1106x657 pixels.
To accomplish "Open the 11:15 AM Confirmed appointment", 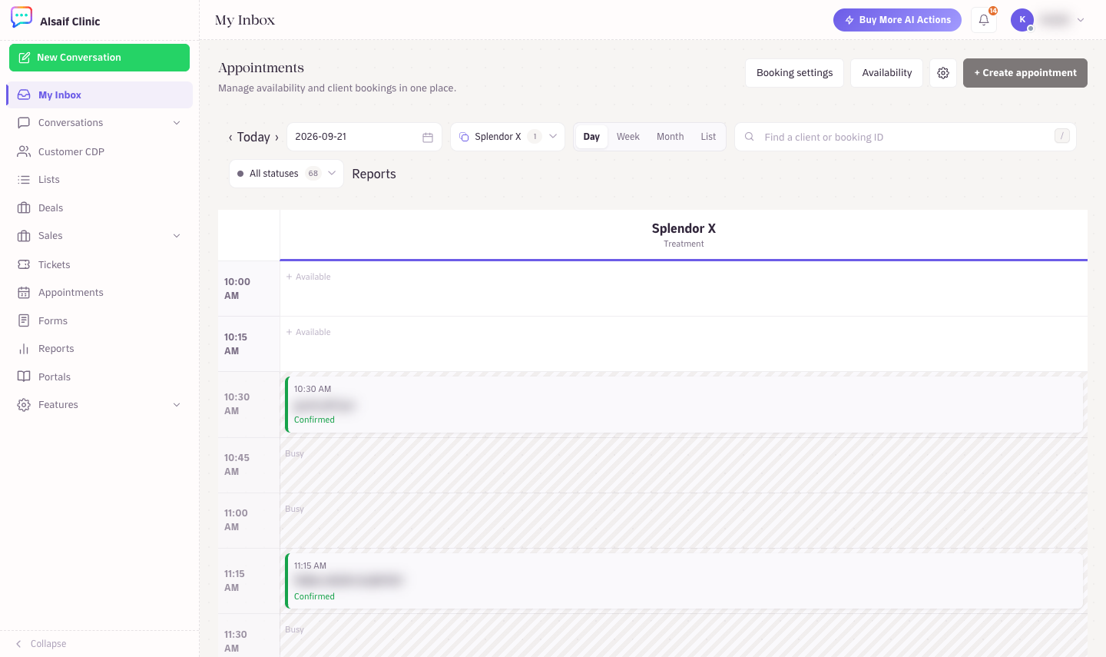I will tap(684, 581).
